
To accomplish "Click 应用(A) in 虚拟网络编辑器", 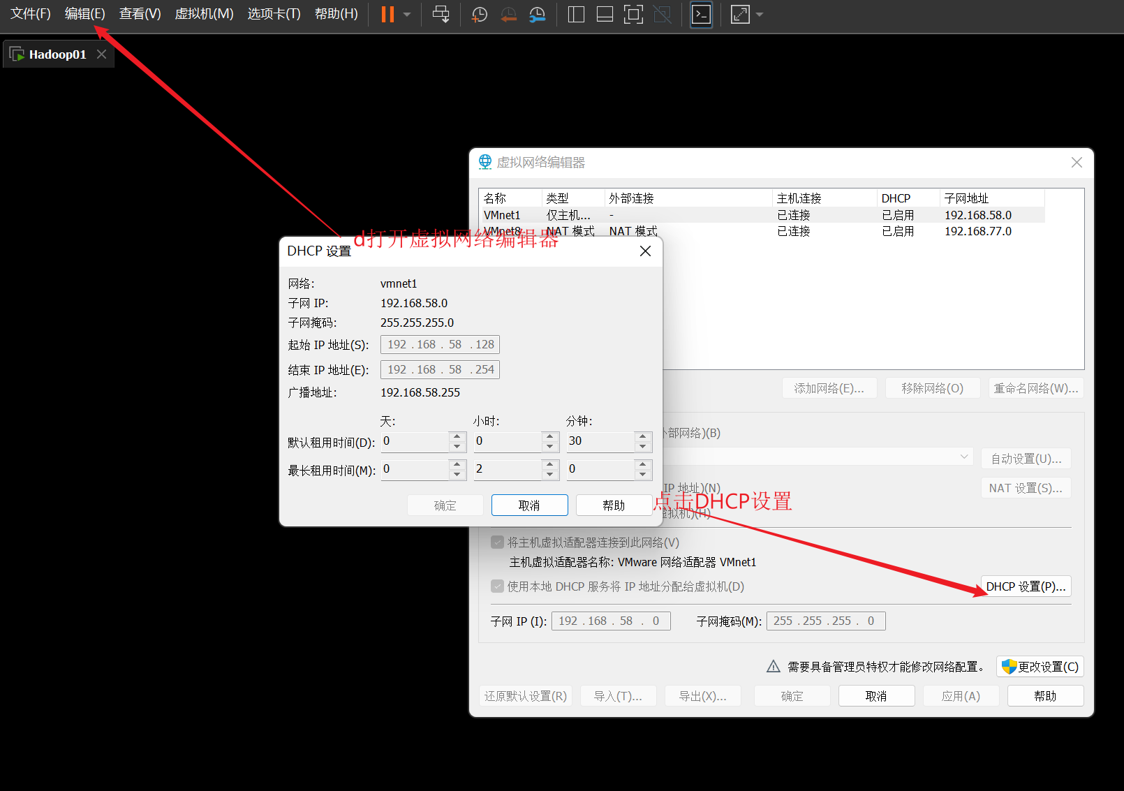I will point(961,697).
